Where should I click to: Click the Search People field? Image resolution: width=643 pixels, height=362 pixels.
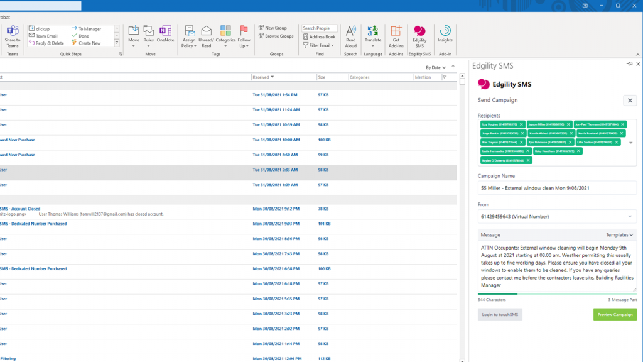click(319, 28)
